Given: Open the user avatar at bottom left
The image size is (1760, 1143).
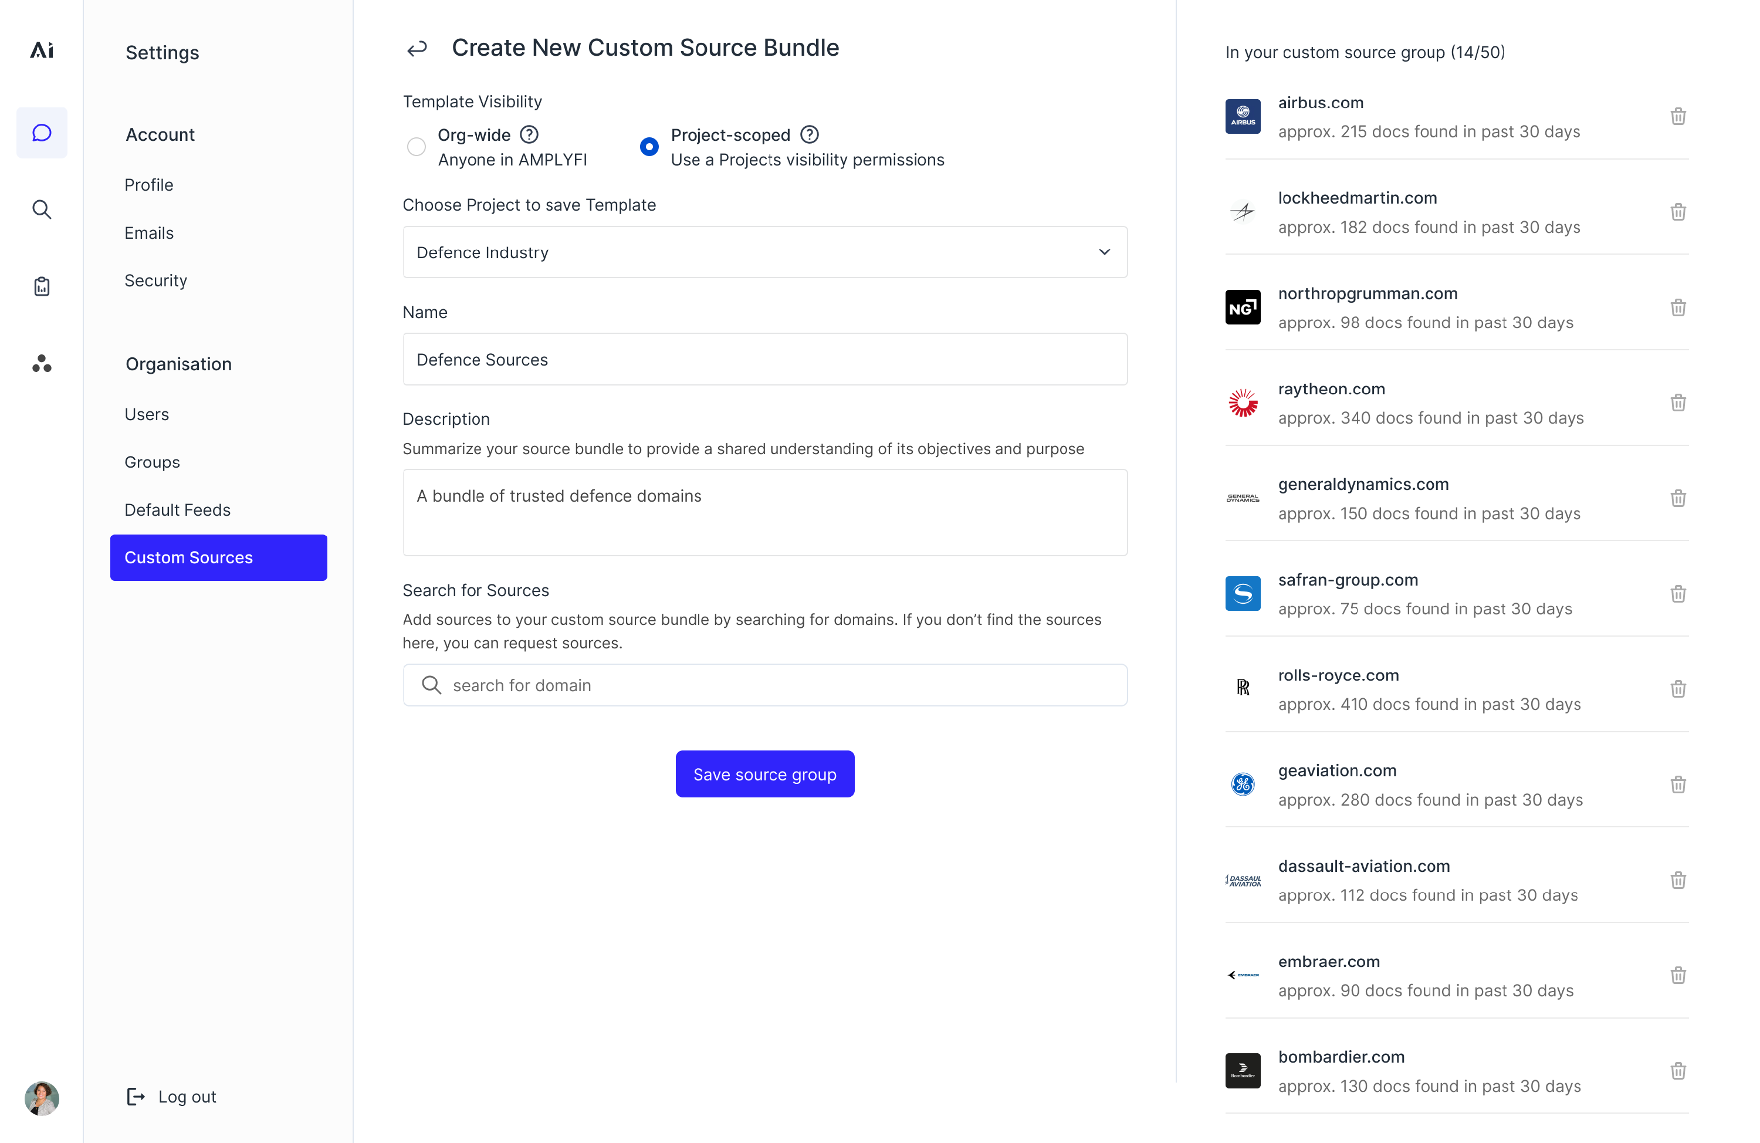Looking at the screenshot, I should tap(42, 1097).
